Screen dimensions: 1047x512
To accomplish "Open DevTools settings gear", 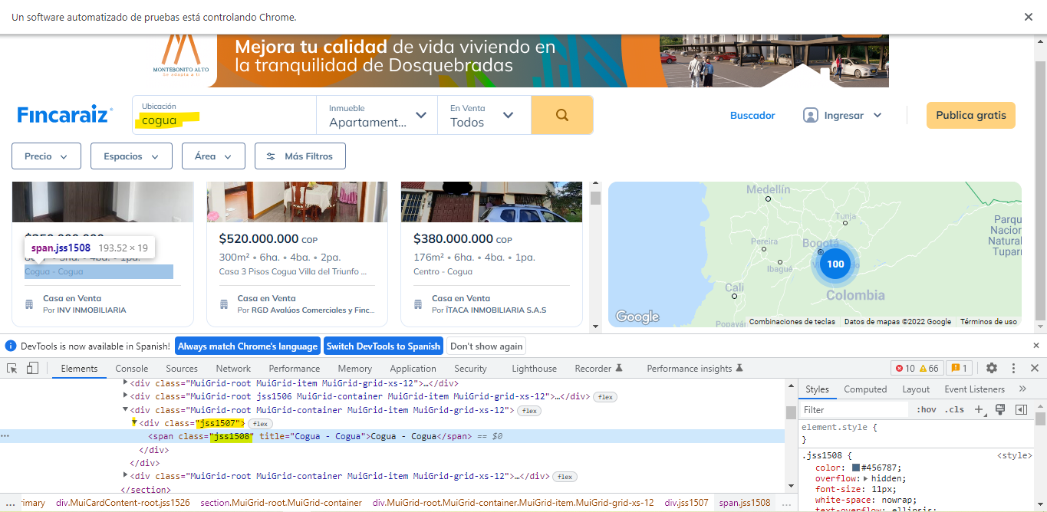I will [992, 369].
